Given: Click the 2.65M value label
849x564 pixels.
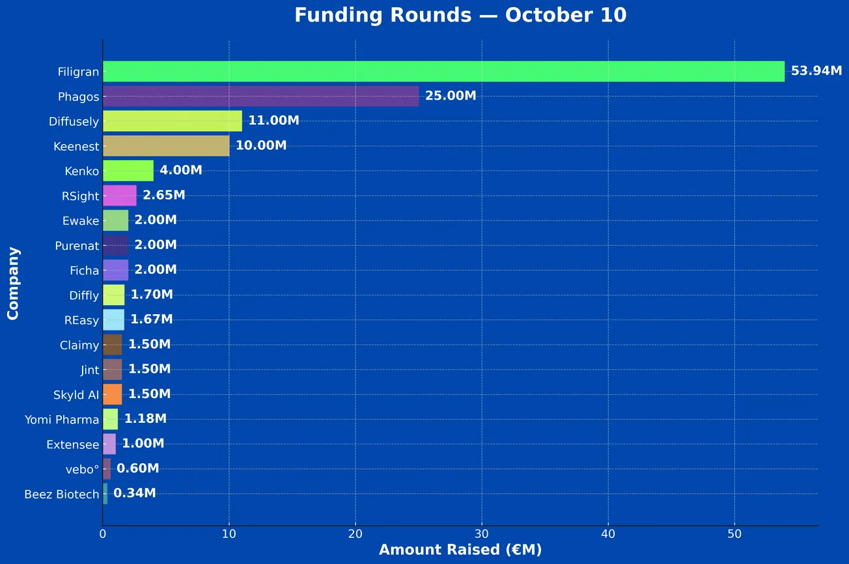Looking at the screenshot, I should pos(164,195).
